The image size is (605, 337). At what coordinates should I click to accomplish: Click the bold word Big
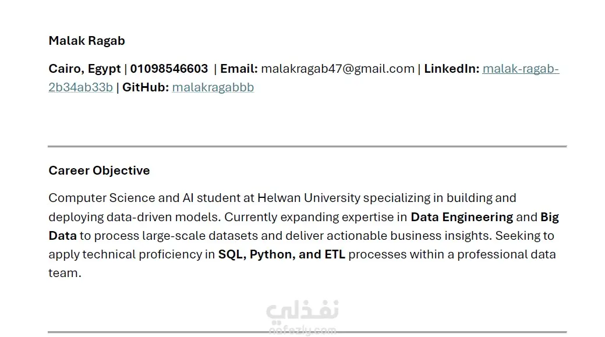point(550,217)
